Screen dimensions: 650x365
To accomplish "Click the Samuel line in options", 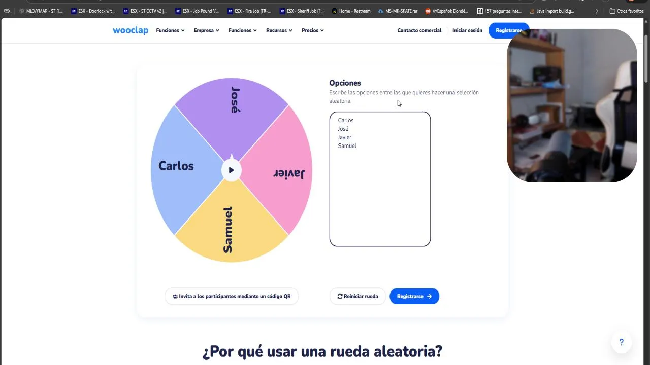I will (347, 146).
